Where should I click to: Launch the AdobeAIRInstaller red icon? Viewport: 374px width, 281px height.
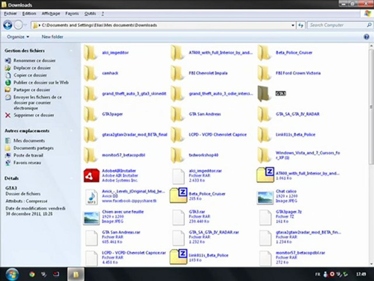[x=91, y=176]
